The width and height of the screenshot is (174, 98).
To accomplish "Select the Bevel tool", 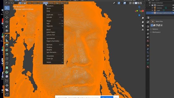I will point(7,54).
